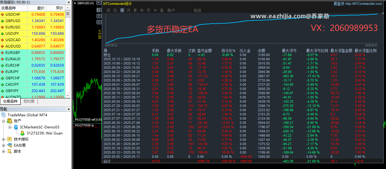Click the market watch scrollbar up arrow
This screenshot has width=386, height=169.
tap(68, 8)
